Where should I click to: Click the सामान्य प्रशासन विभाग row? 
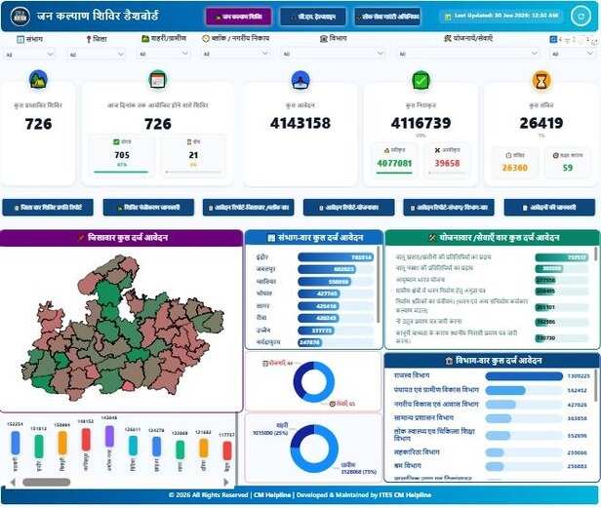(x=492, y=418)
